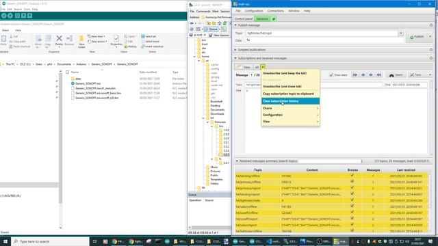
Task: Collapse Subscriptions and received messages section
Action: point(235,58)
